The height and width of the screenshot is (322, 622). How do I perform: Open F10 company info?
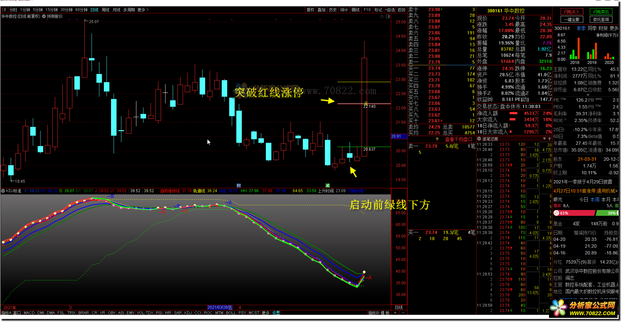click(367, 10)
